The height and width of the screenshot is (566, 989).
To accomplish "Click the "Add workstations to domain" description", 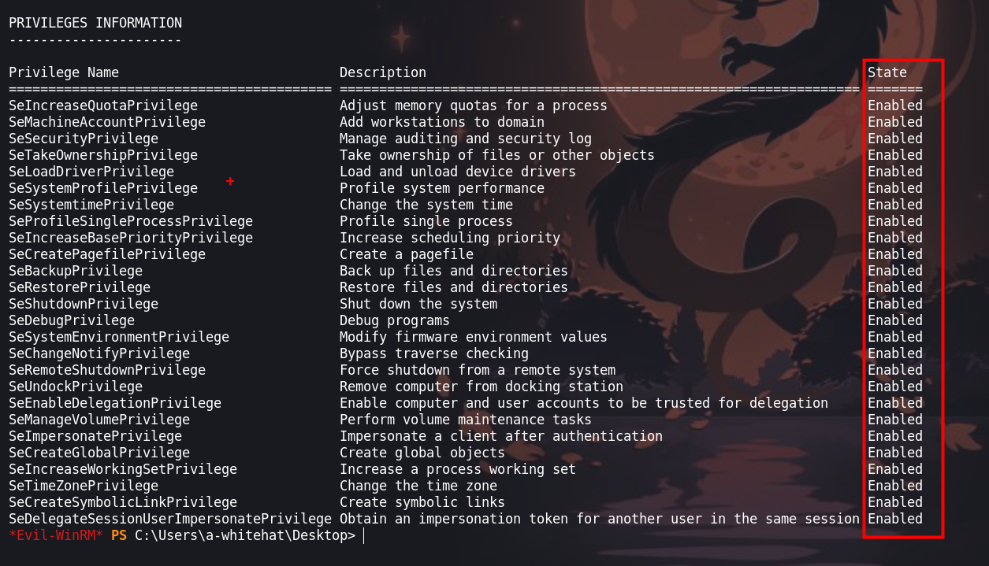I will coord(442,122).
